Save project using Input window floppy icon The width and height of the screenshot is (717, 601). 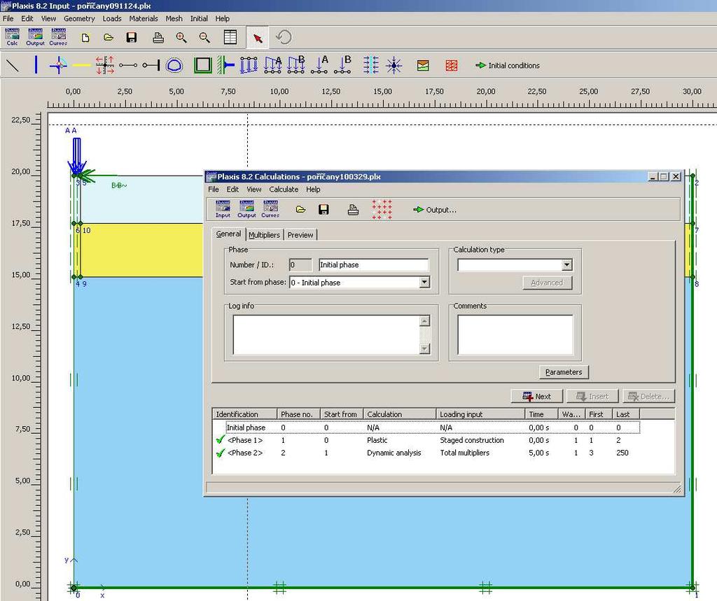(x=132, y=38)
